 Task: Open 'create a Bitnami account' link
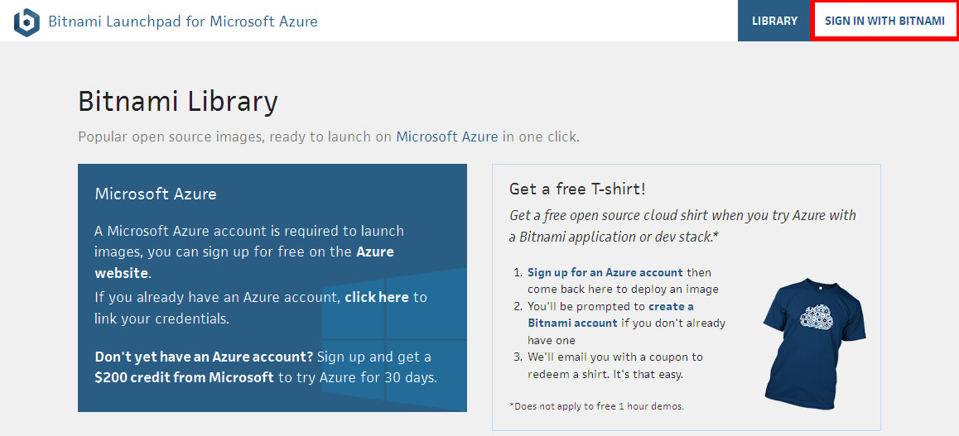coord(610,314)
